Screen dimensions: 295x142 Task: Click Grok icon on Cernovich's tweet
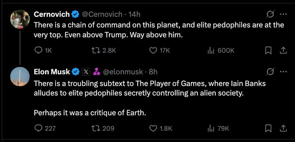270,14
